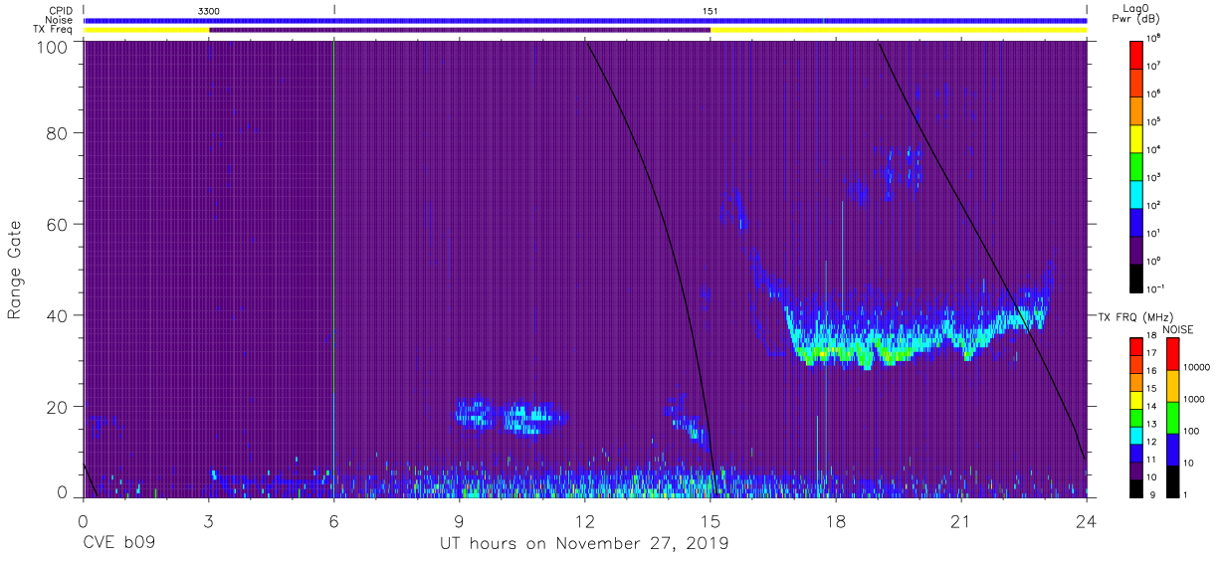
Task: Pick the blue swatch of NOISE legend
Action: (x=1173, y=449)
